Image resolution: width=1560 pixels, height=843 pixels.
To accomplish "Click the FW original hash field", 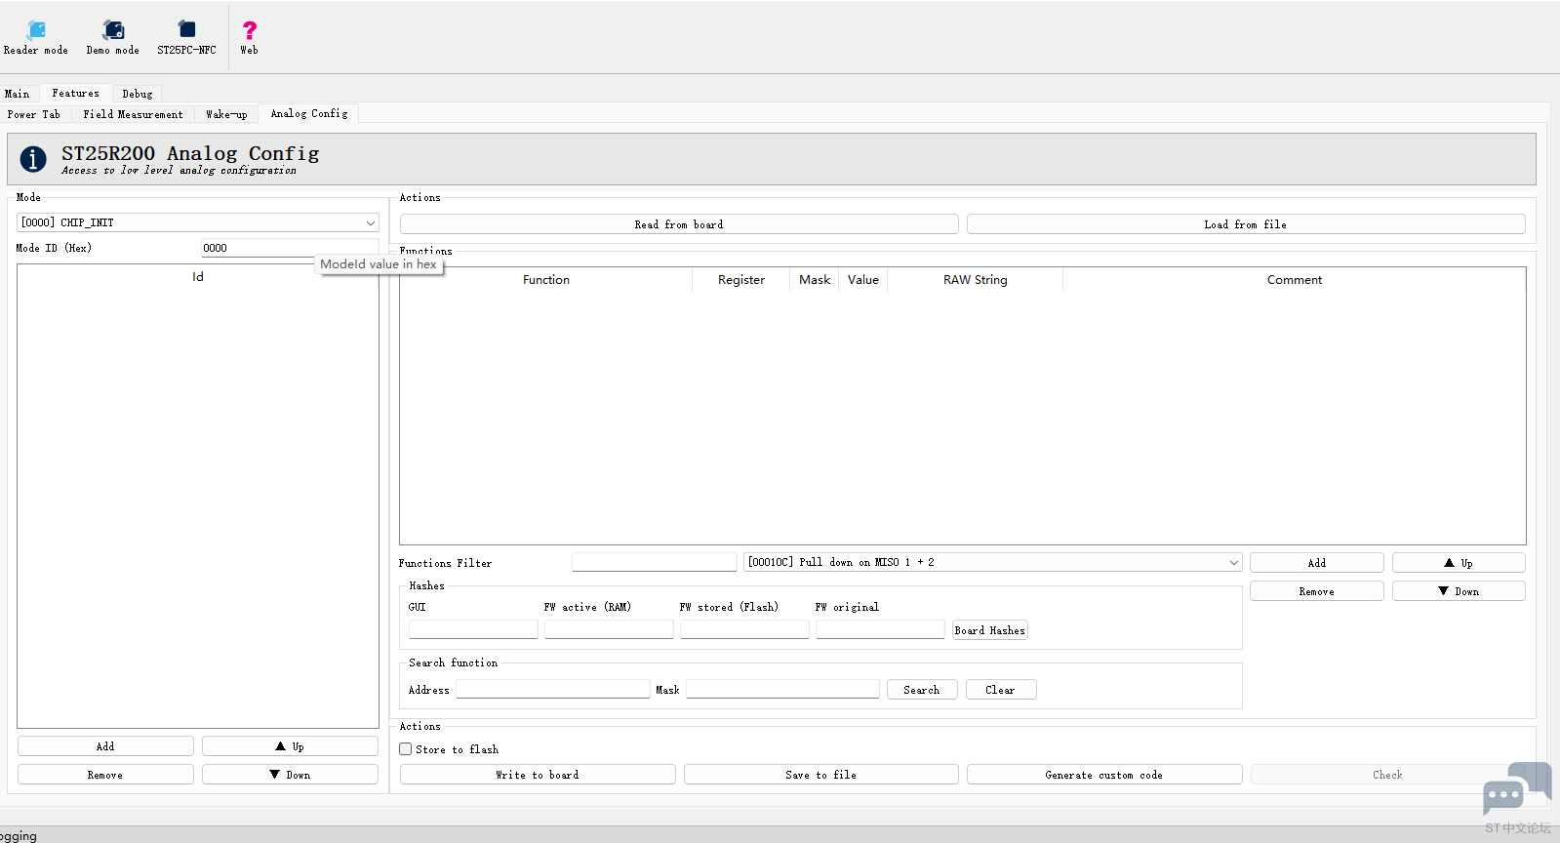I will point(880,629).
